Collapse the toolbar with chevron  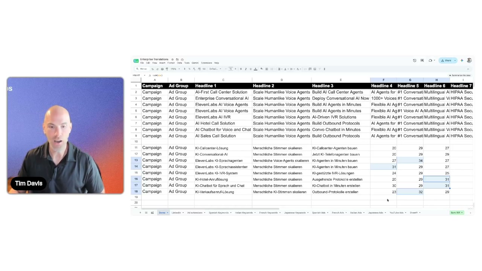tap(468, 69)
